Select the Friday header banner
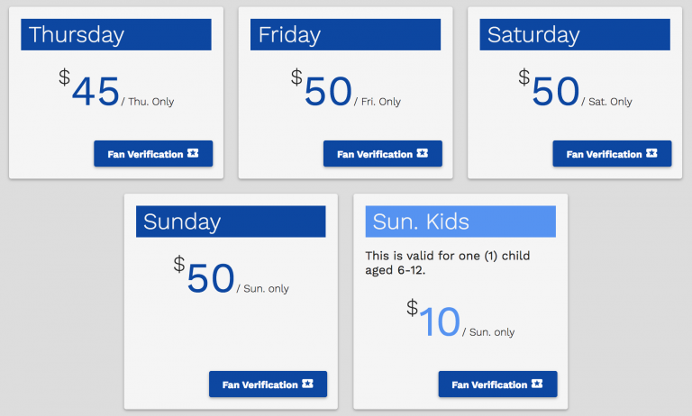692x416 pixels. coord(346,34)
